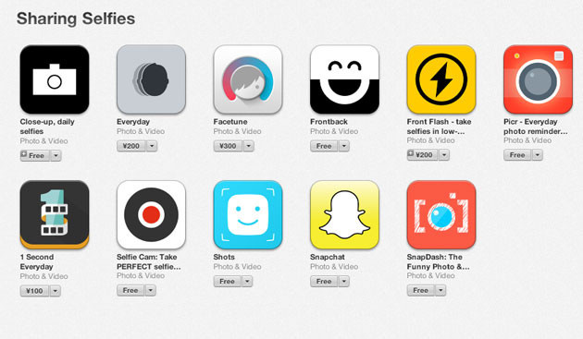Open the Everyday head silhouette icon
Image resolution: width=583 pixels, height=339 pixels.
tap(152, 79)
